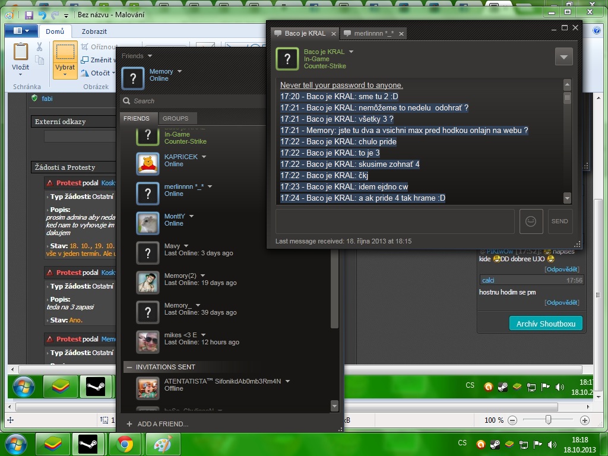This screenshot has width=608, height=456.
Task: Click the Search friends field
Action: pyautogui.click(x=194, y=101)
